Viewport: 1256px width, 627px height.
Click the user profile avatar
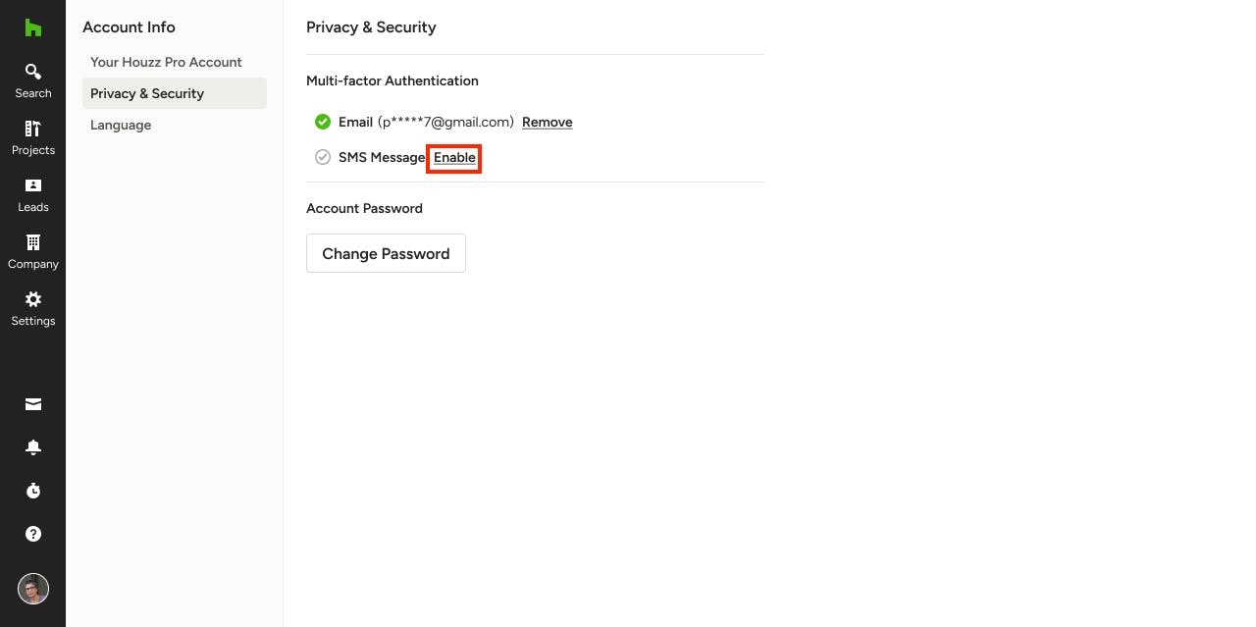[32, 589]
